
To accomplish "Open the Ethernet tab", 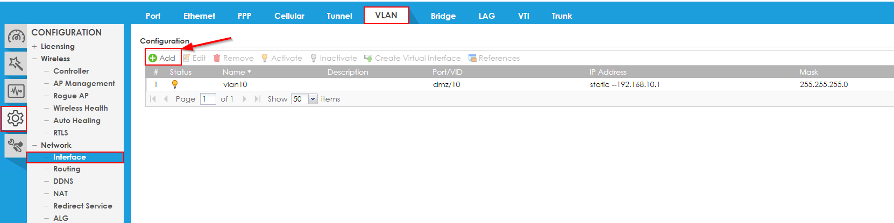I will point(199,16).
